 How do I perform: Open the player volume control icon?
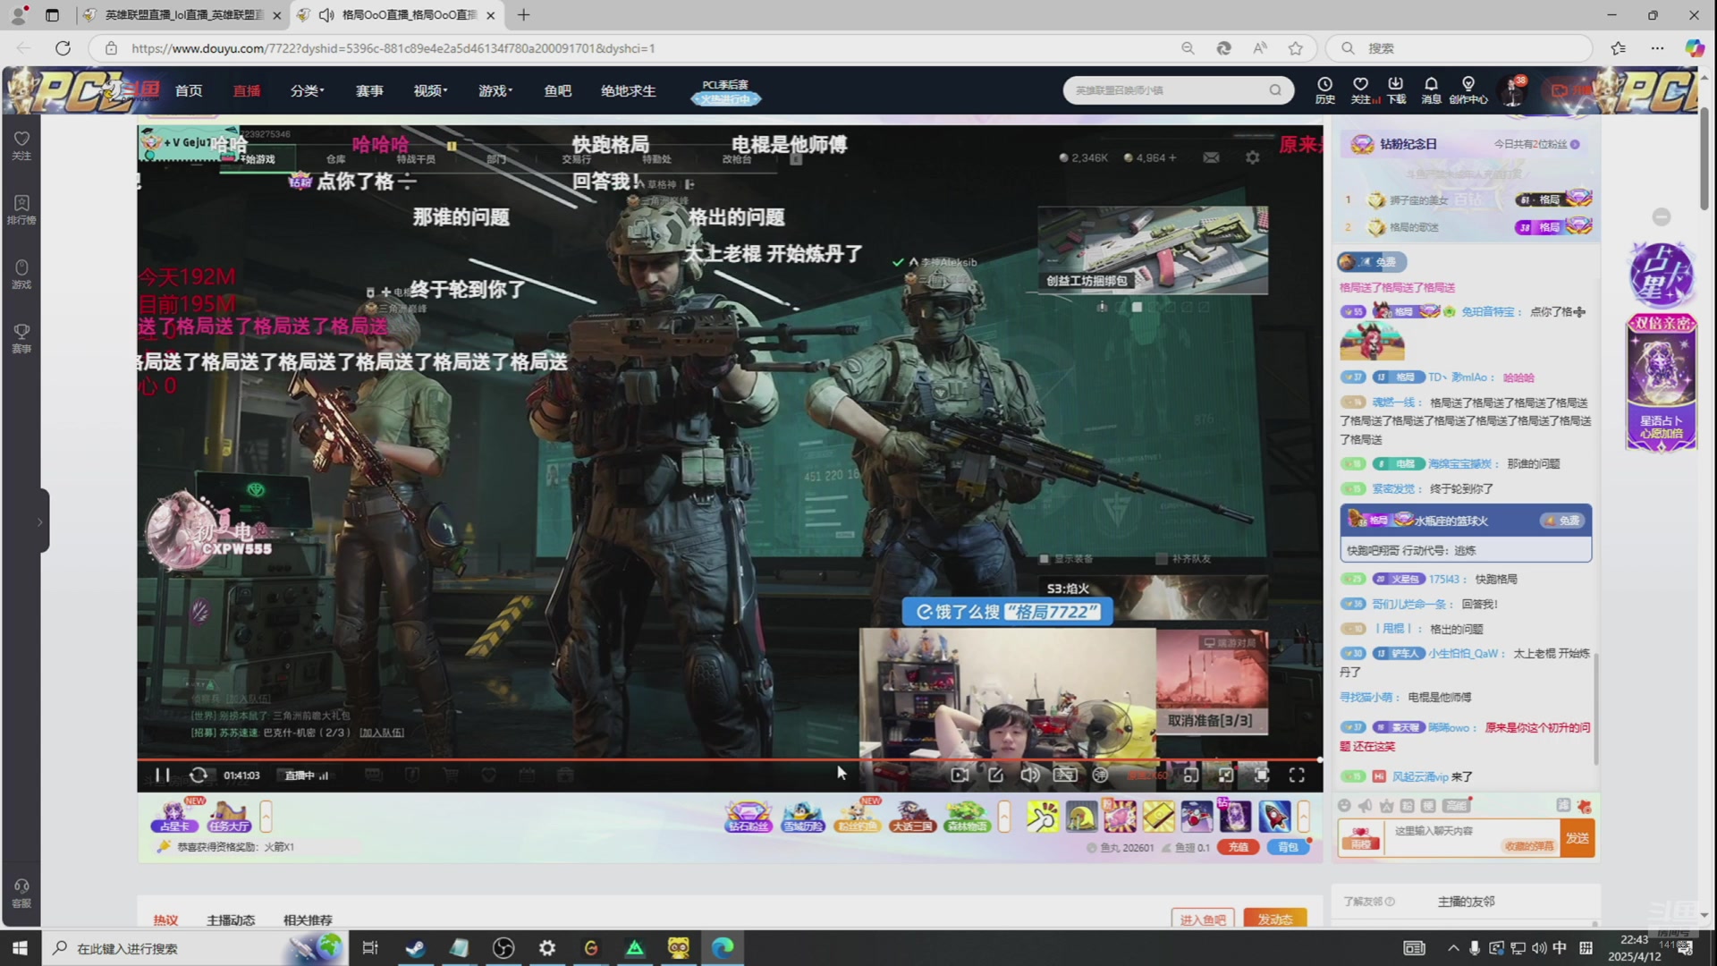point(1030,775)
